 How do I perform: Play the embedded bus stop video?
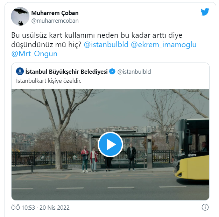pos(110,144)
